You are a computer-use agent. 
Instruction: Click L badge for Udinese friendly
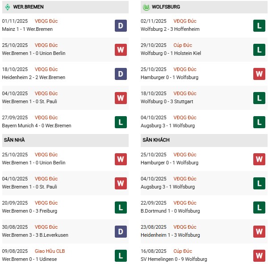[121, 255]
